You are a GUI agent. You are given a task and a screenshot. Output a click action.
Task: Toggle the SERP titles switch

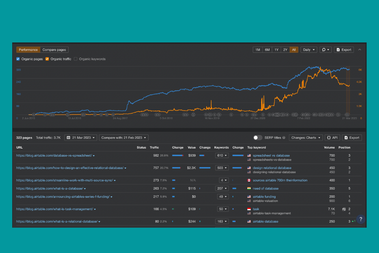(x=258, y=138)
